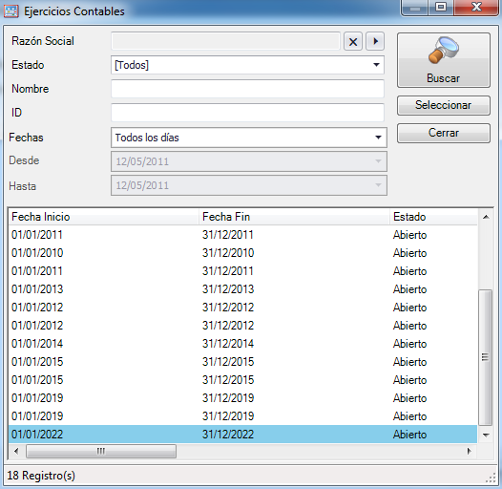Screen dimensions: 502x489
Task: Click the horizontal scroll left arrow
Action: (x=16, y=451)
